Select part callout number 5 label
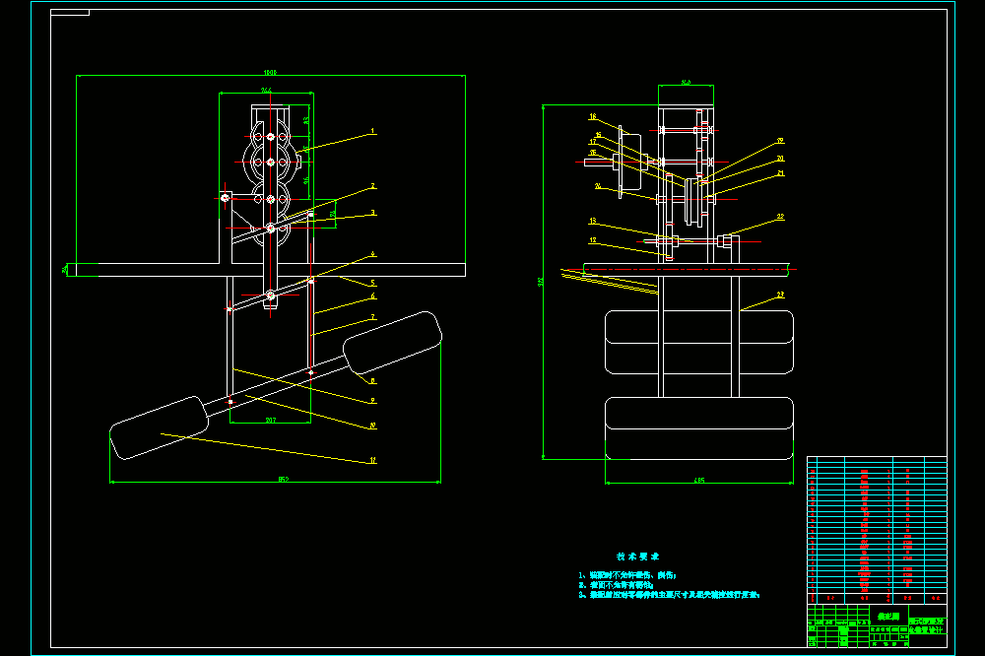The width and height of the screenshot is (985, 656). tap(372, 283)
